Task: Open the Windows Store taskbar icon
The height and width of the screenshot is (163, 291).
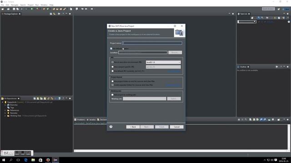Action: 40,160
